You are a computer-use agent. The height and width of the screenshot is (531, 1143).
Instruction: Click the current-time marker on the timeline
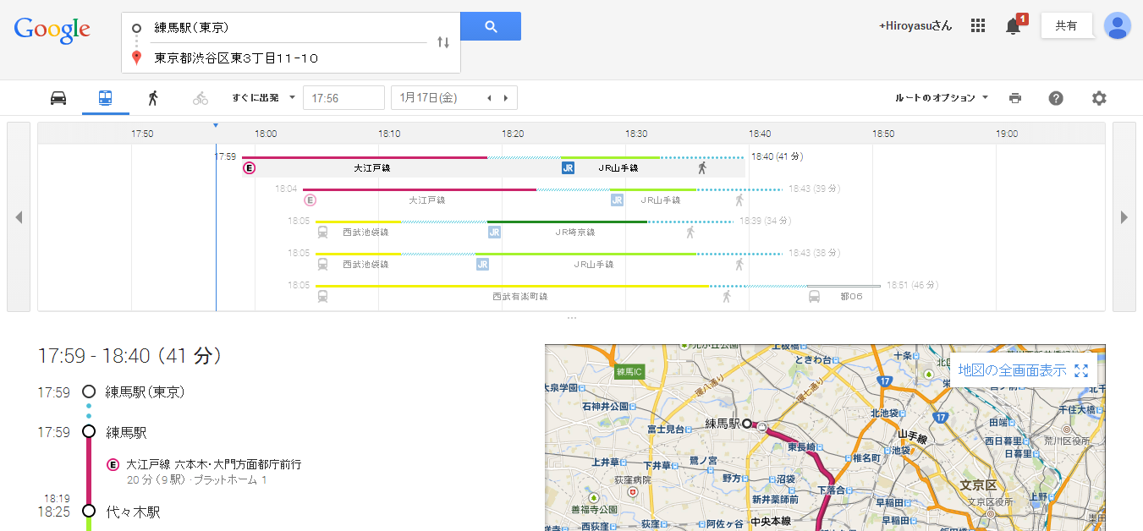[216, 125]
